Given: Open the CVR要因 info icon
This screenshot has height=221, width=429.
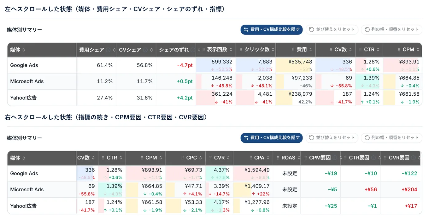Looking at the screenshot, I should click(x=414, y=158).
